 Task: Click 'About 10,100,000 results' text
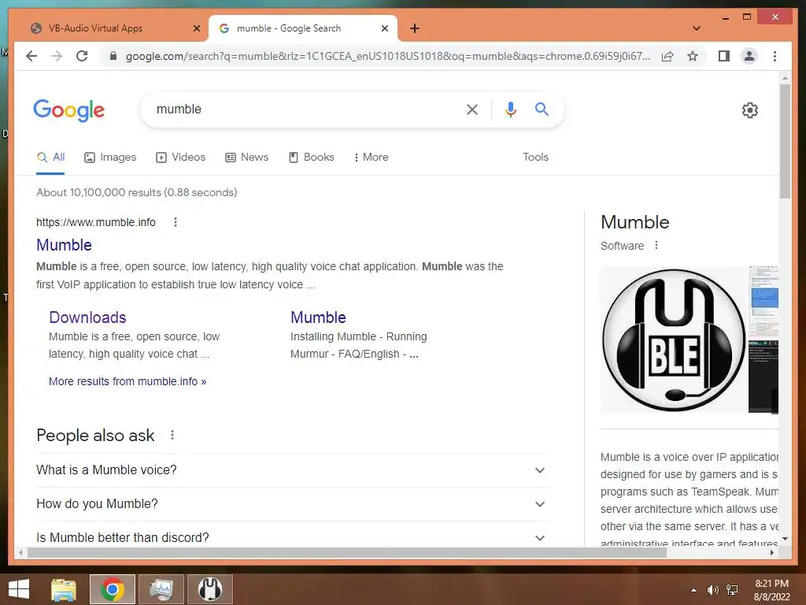click(137, 192)
